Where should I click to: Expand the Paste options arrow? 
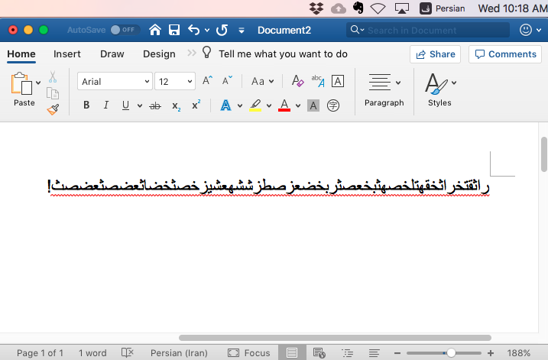[x=38, y=83]
